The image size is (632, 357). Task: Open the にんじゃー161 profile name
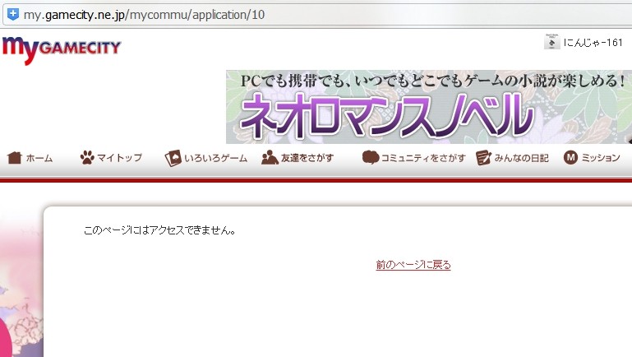[x=593, y=43]
